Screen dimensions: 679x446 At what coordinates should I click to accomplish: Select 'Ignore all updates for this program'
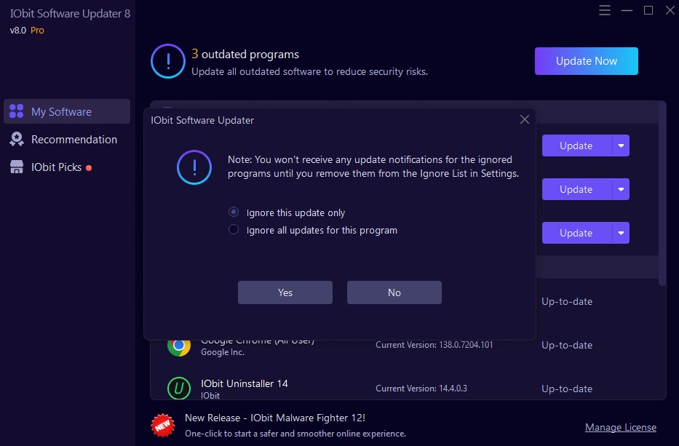coord(234,230)
